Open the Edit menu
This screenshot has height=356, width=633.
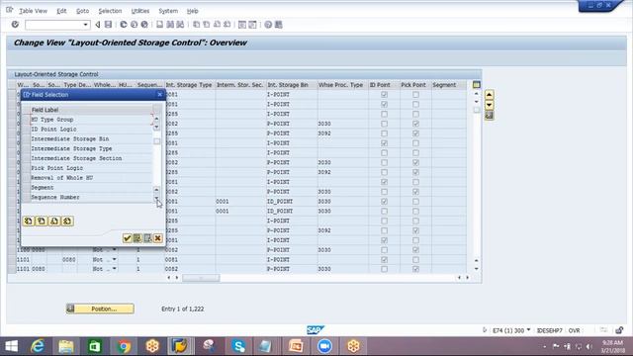61,11
